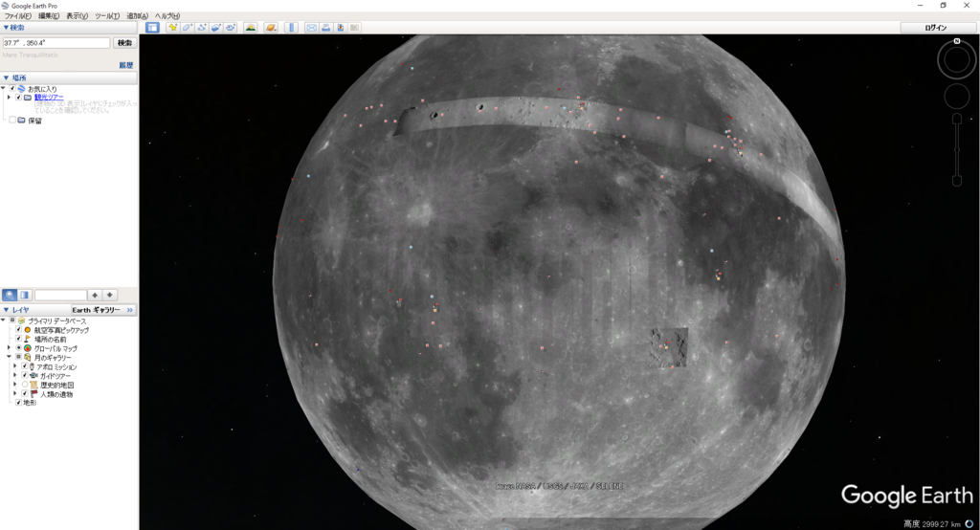
Task: Click the panel split icon beside magnifier
Action: [x=24, y=295]
